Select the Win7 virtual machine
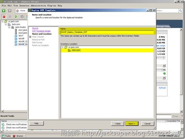 tap(21, 36)
